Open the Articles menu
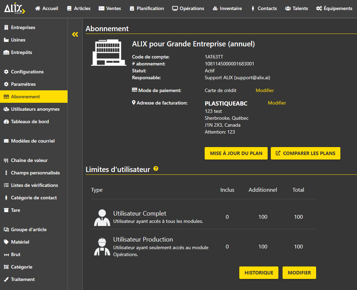Image resolution: width=357 pixels, height=290 pixels. (79, 8)
